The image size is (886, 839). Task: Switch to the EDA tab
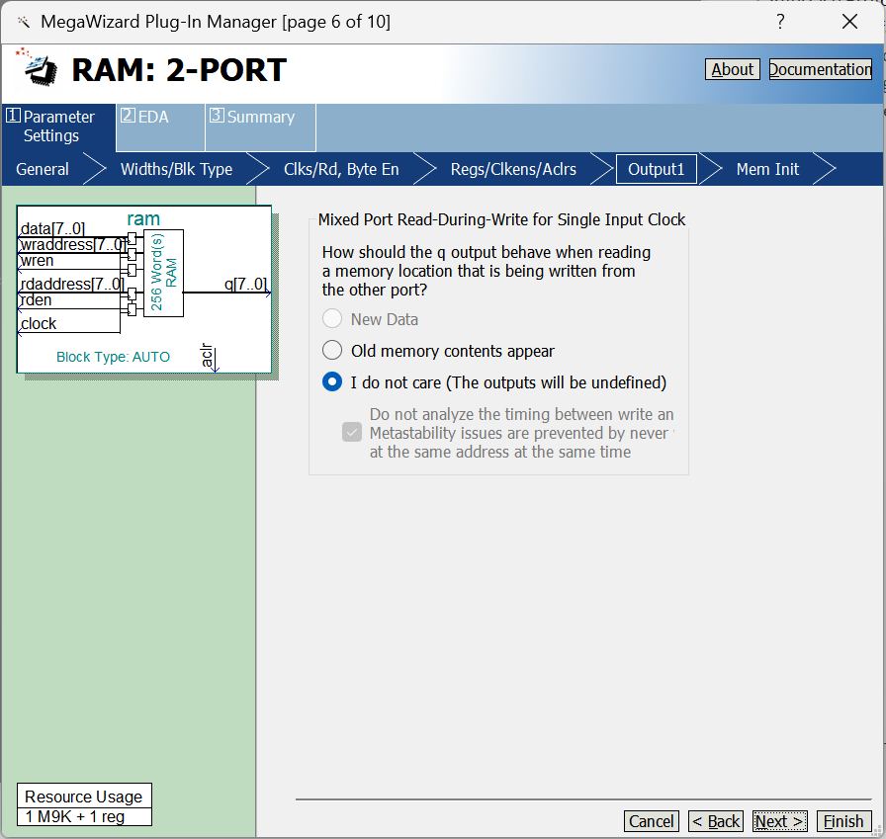click(160, 126)
